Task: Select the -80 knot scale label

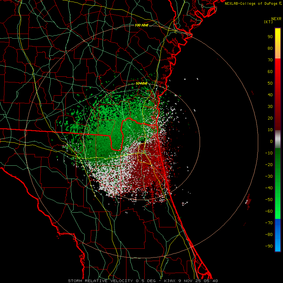Action: 269,235
